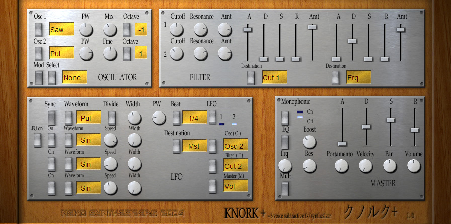Click the Cut 1 destination switch button
The width and height of the screenshot is (451, 224).
[x=251, y=78]
